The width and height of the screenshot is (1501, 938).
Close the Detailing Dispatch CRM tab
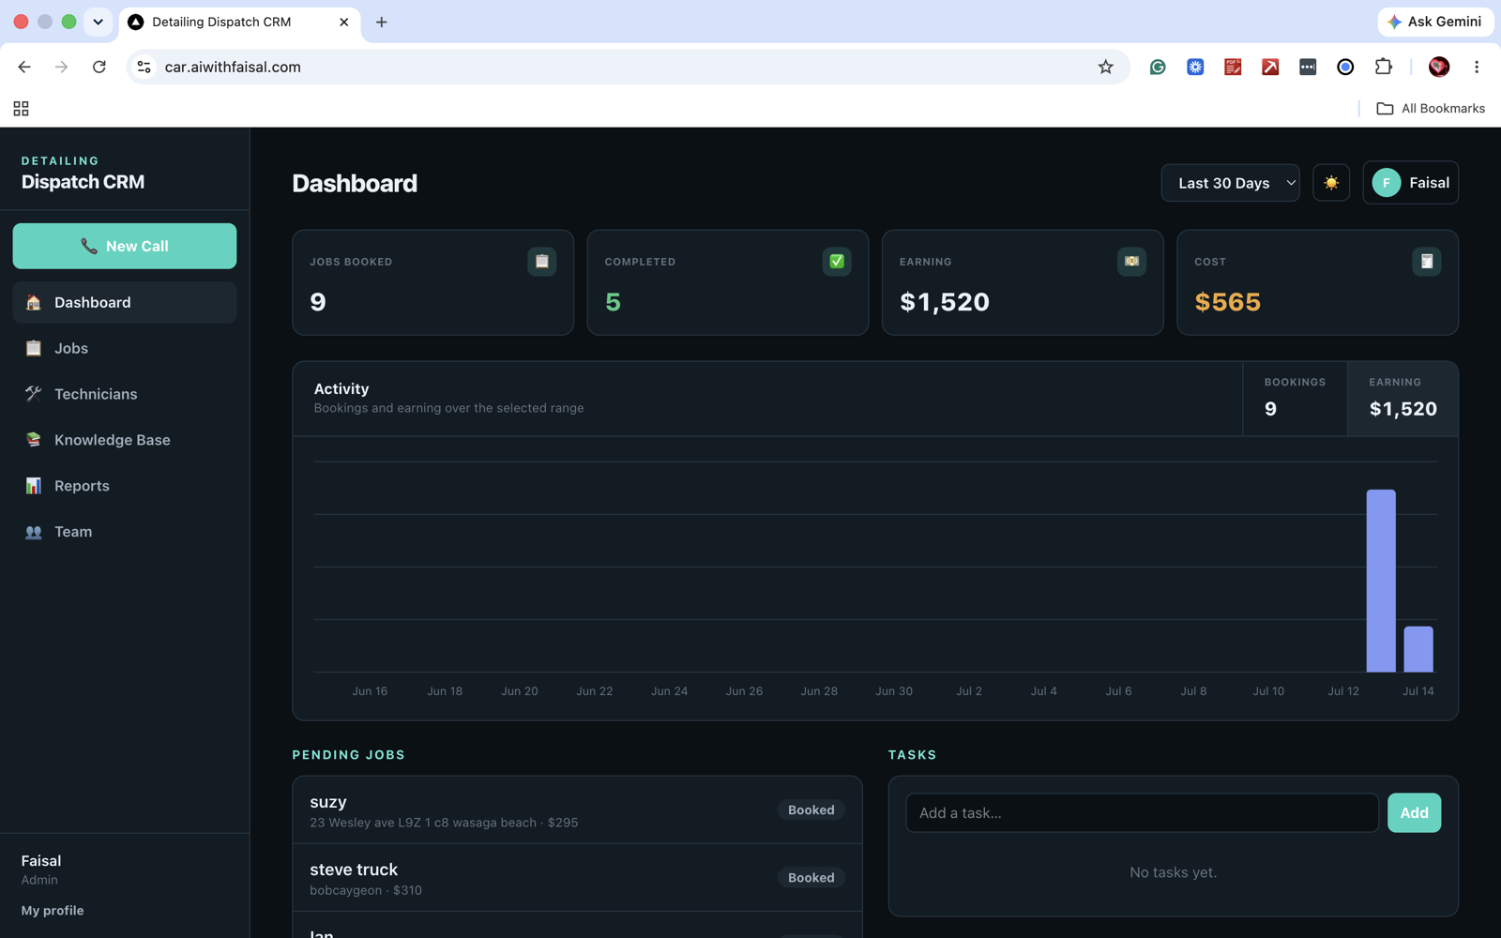pyautogui.click(x=344, y=22)
